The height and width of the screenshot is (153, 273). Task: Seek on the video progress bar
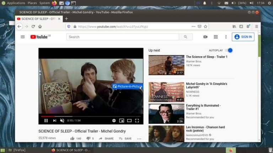click(x=89, y=116)
